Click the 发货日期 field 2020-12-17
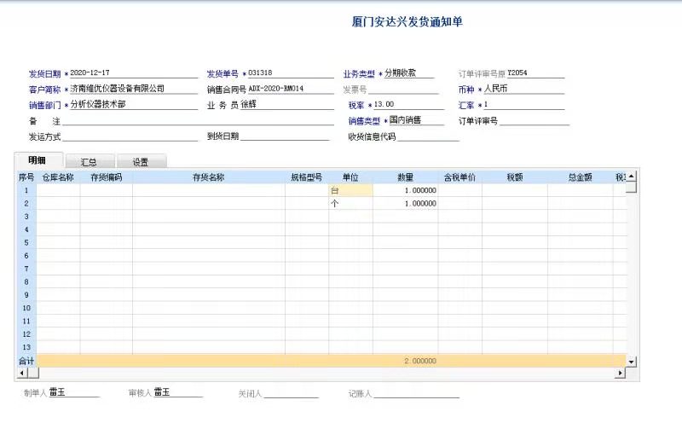 134,73
